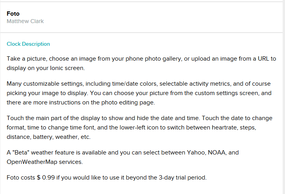The image size is (285, 194).
Task: Click the 'Foto costs $ 0.99' pricing line
Action: pyautogui.click(x=107, y=178)
